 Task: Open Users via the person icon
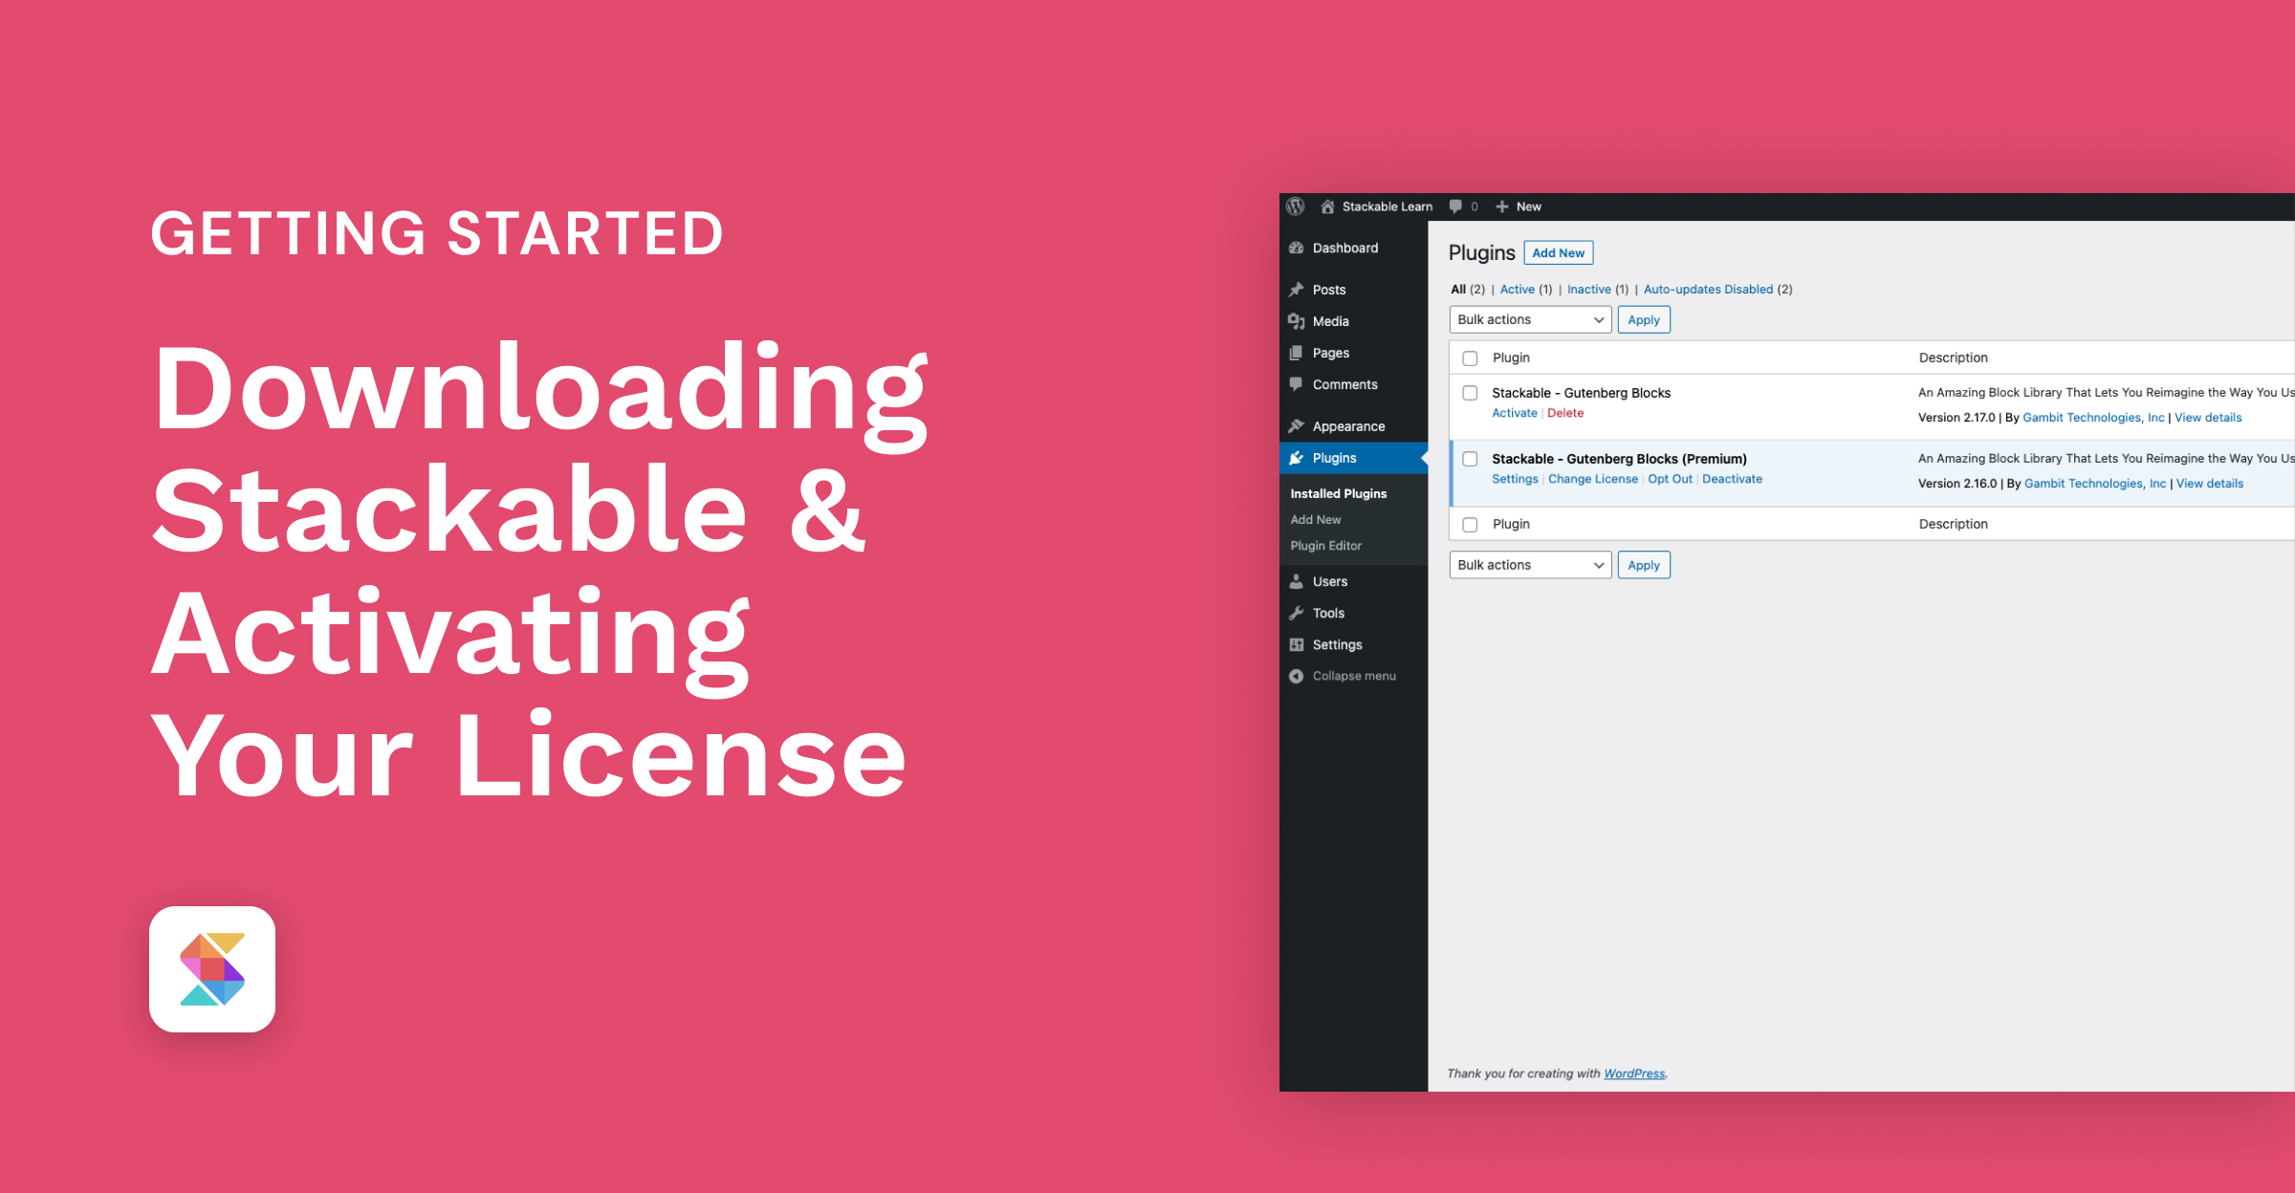pyautogui.click(x=1297, y=581)
